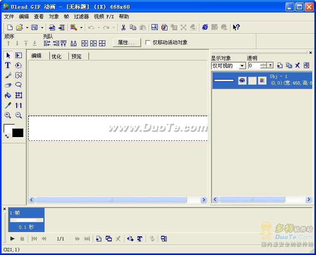
Task: Select the Ellipse selection tool
Action: click(x=18, y=65)
